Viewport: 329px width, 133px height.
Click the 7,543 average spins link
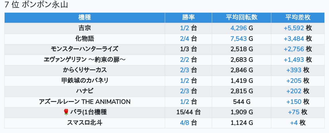coord(239,39)
